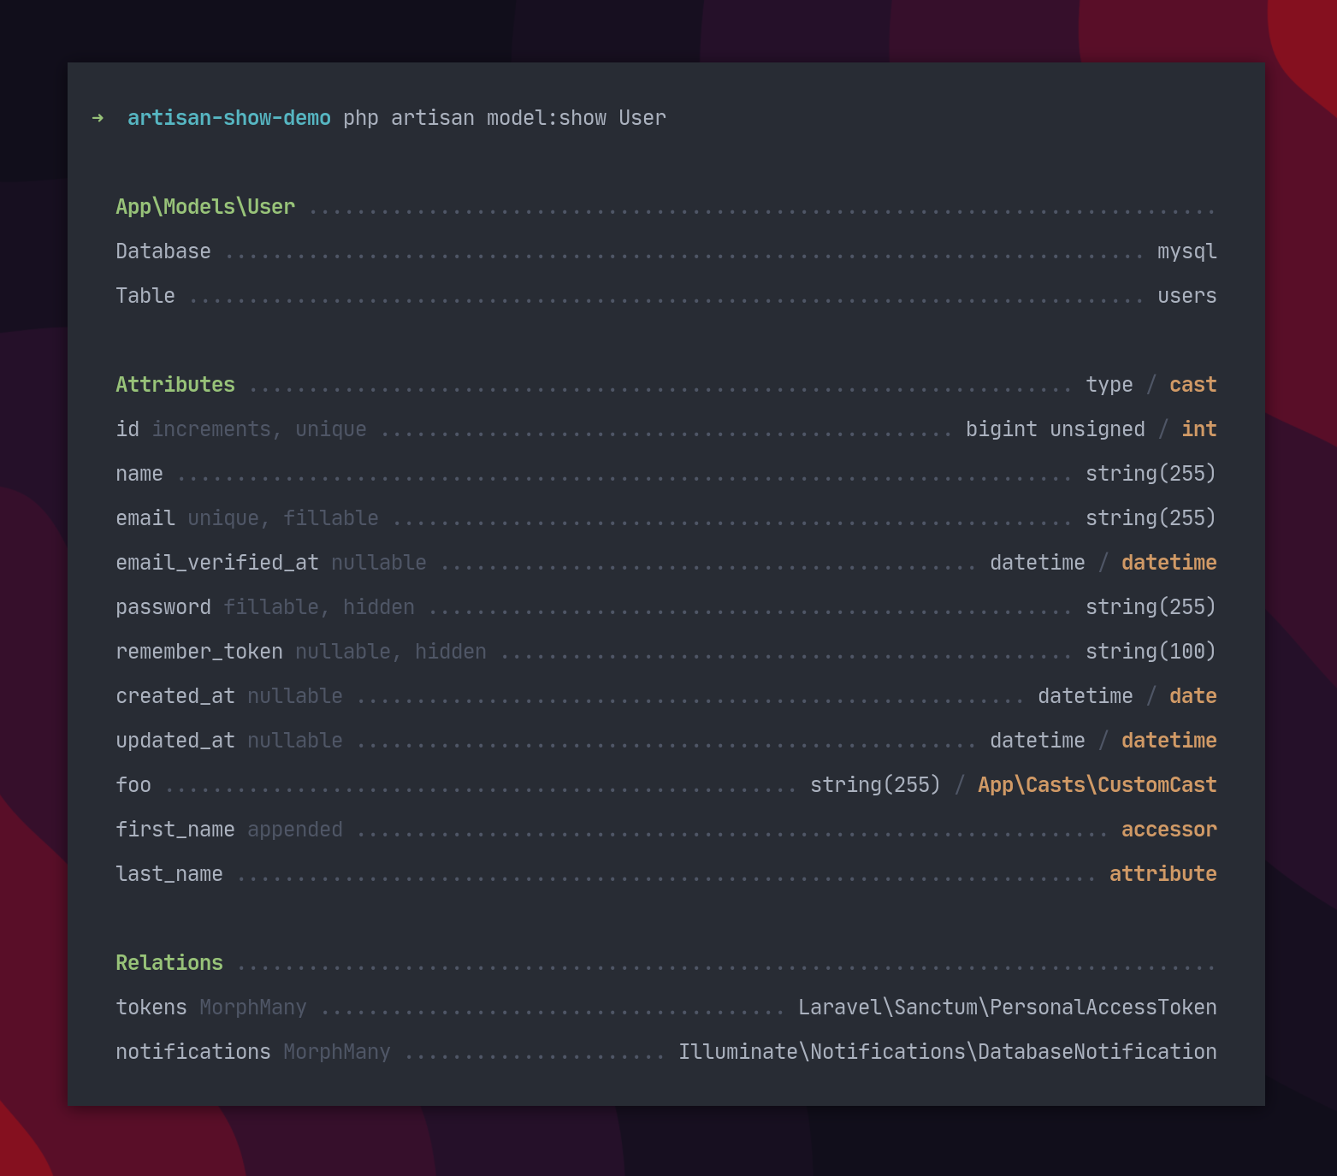
Task: Select the users table name
Action: click(1187, 295)
